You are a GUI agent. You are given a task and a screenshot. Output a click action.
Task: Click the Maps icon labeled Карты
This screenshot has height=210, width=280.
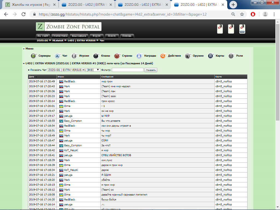coord(211,56)
